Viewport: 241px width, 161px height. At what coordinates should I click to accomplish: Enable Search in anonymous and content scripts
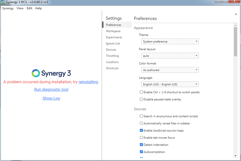(x=141, y=116)
